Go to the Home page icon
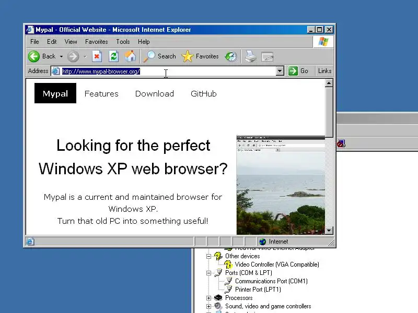The image size is (418, 313). point(130,56)
